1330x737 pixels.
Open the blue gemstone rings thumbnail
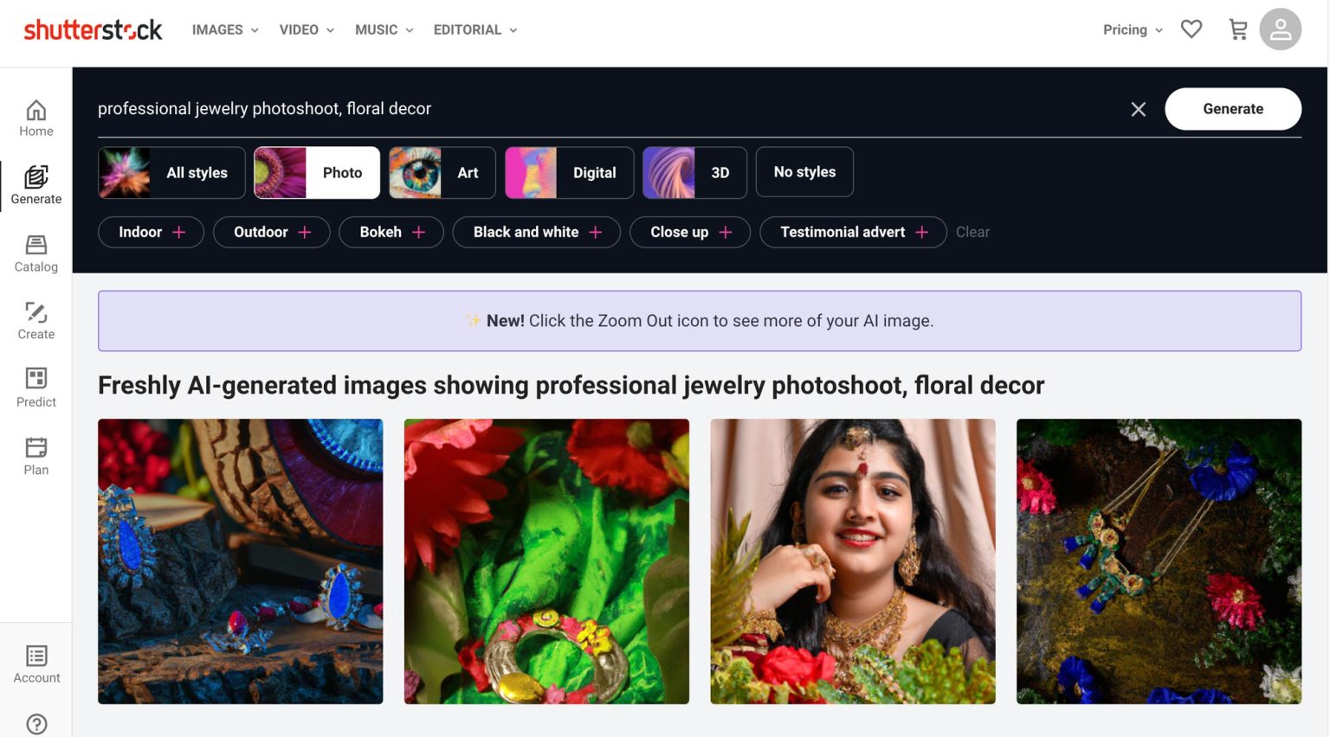pyautogui.click(x=241, y=561)
